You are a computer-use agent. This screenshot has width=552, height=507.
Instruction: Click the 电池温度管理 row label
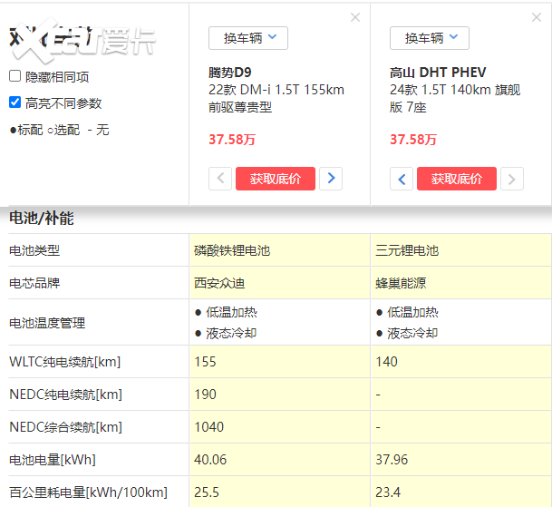[x=47, y=323]
